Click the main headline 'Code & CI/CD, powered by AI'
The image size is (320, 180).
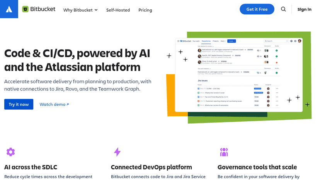(x=77, y=53)
